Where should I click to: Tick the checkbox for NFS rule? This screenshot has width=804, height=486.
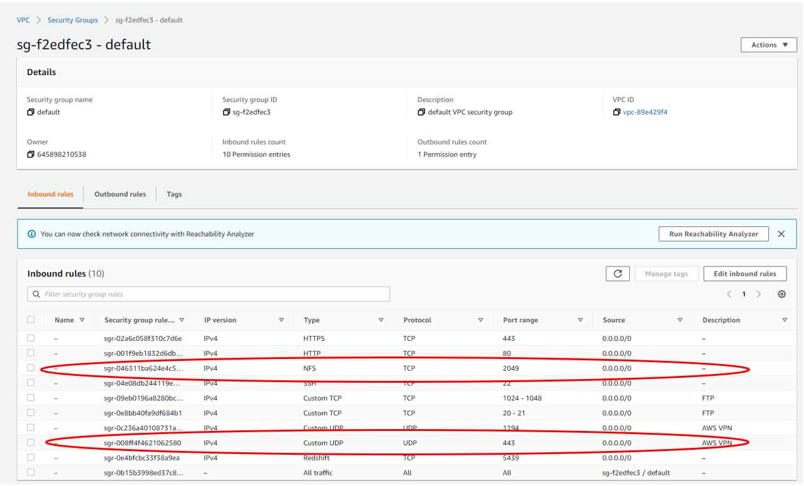31,368
